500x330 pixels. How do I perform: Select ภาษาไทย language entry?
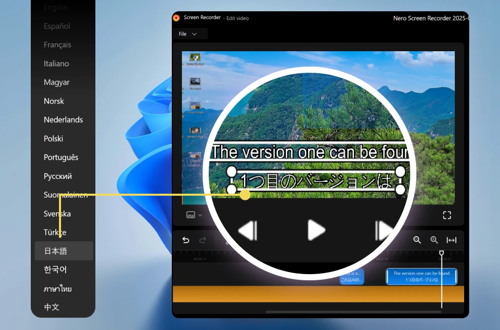tap(57, 289)
